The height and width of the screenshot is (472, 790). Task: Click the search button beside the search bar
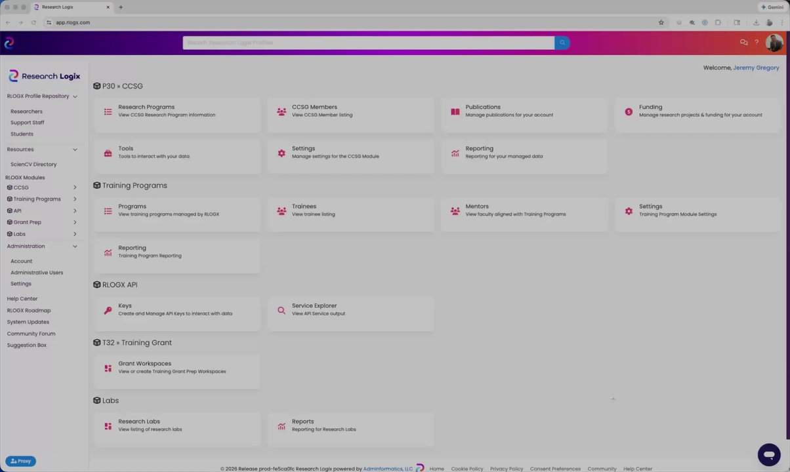pyautogui.click(x=562, y=43)
